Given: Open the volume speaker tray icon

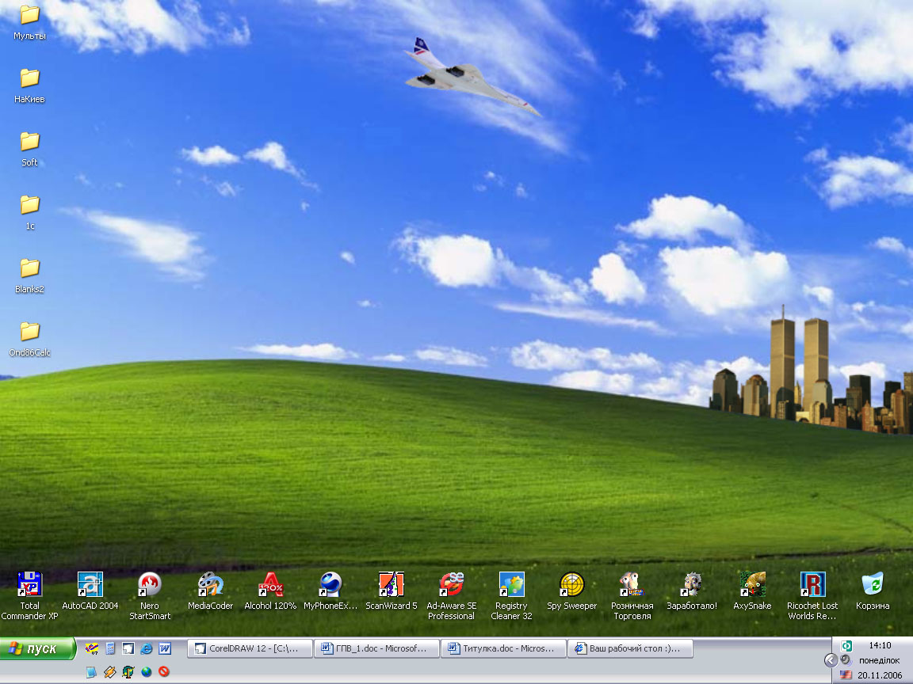Looking at the screenshot, I should point(846,659).
